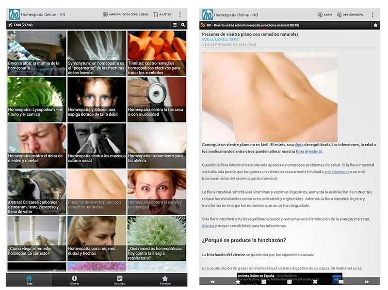Viewport: 388px width, 290px height.
Task: Click the heading '¿Porqué se produce la hinchazón?'
Action: pyautogui.click(x=244, y=240)
